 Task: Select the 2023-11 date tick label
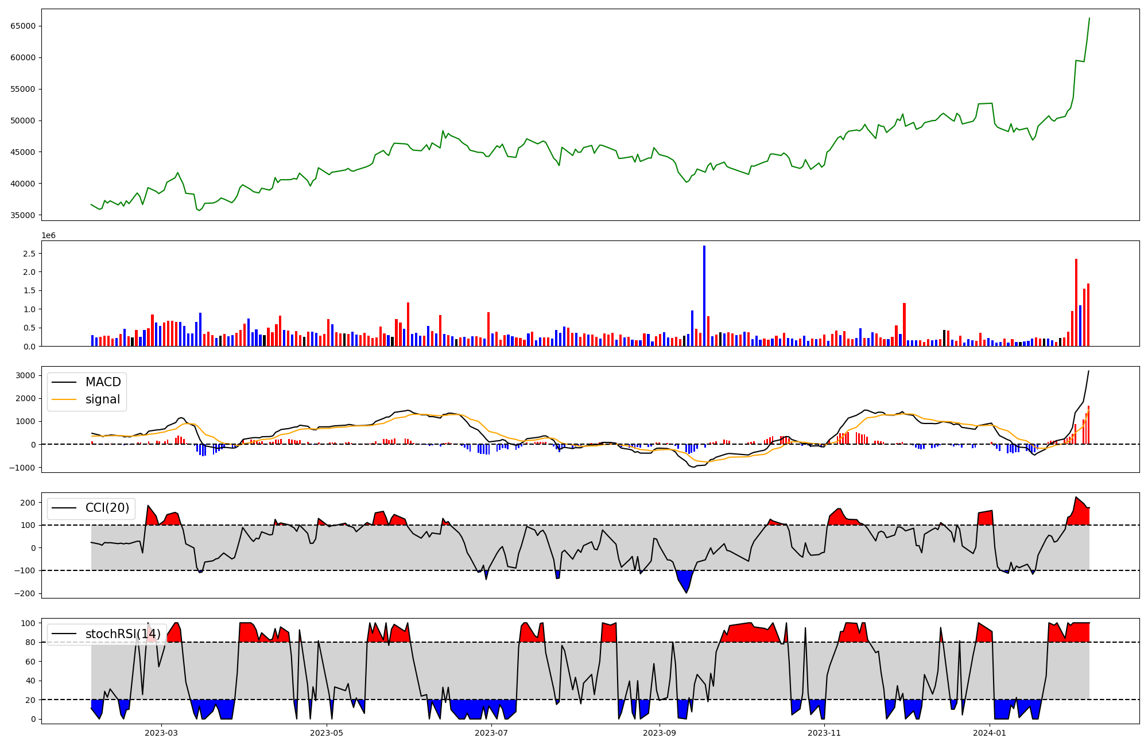coord(824,733)
